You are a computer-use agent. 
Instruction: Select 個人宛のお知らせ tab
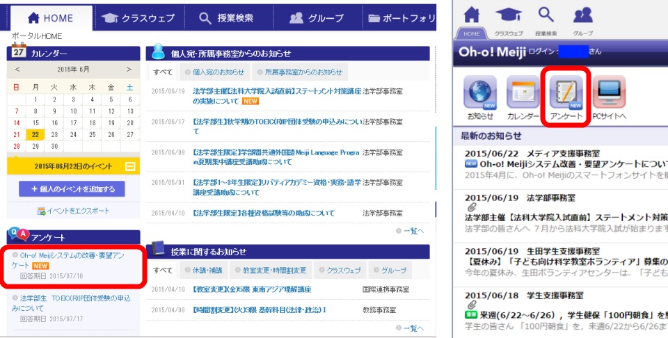click(215, 72)
